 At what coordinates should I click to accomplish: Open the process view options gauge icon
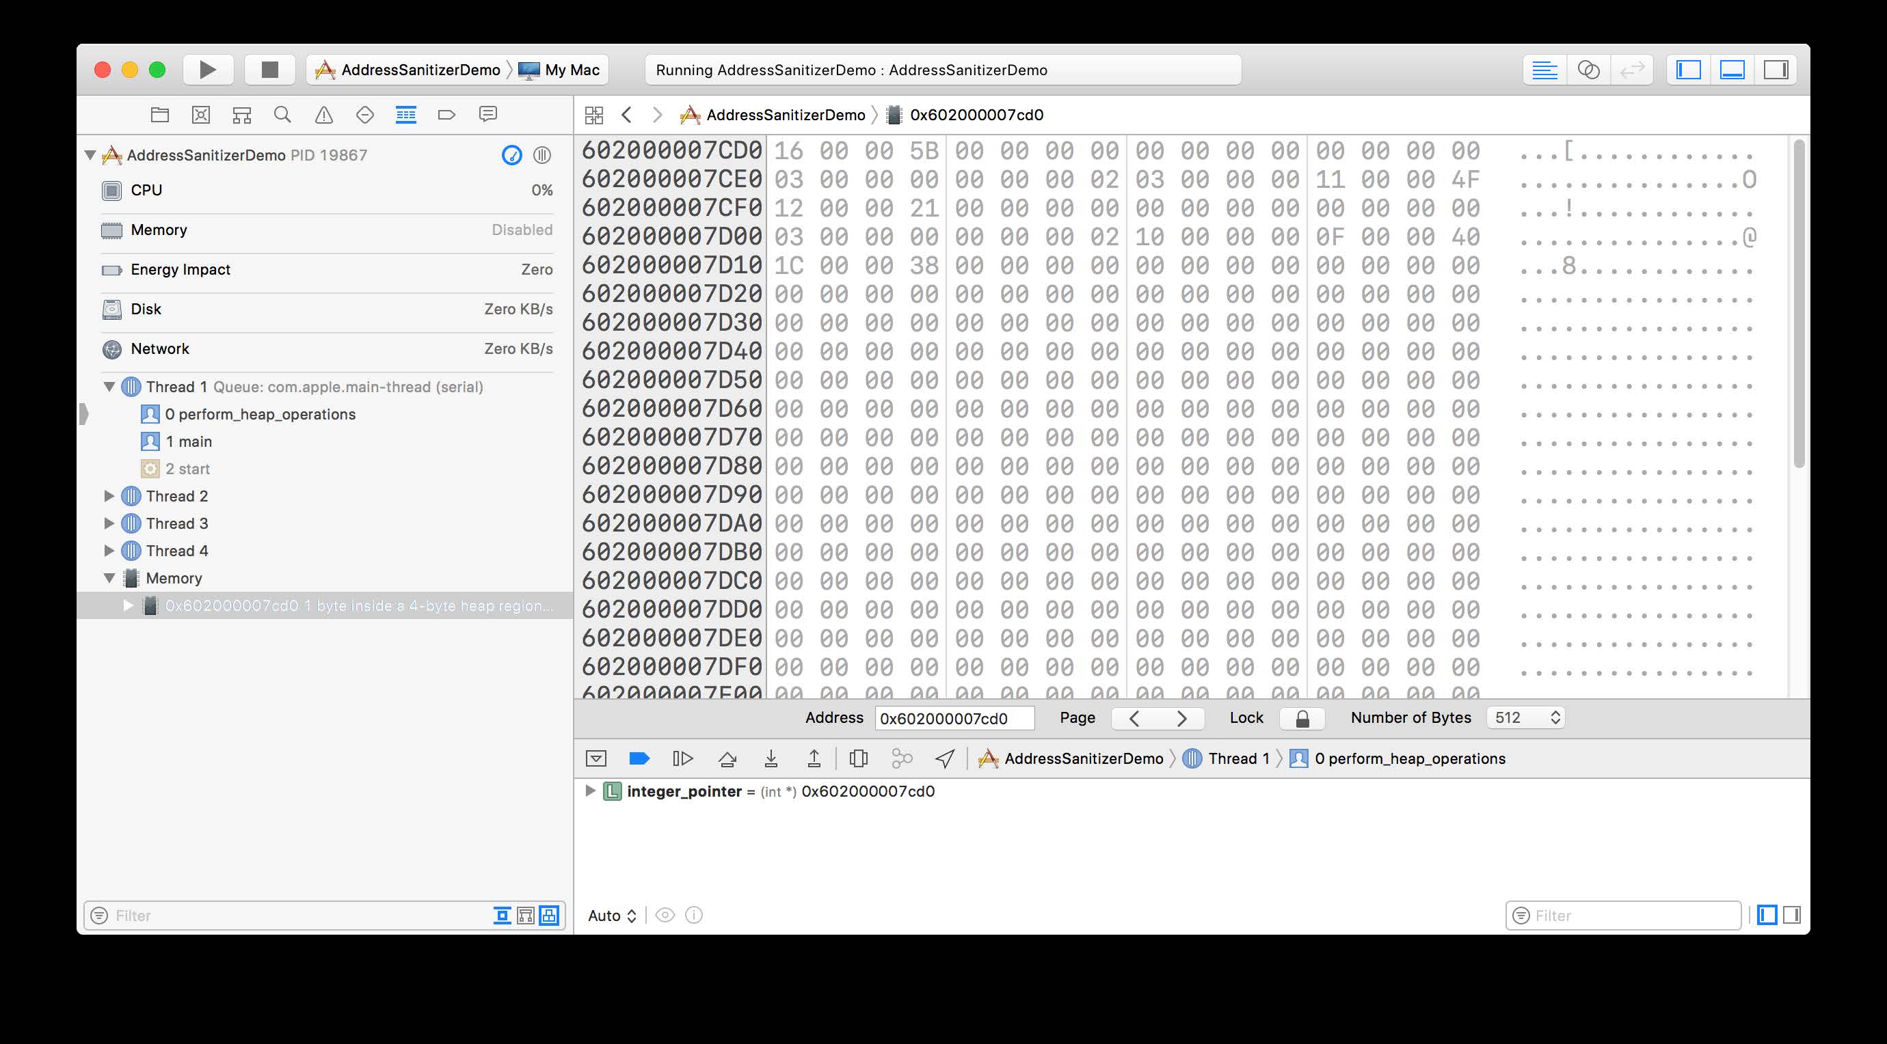[512, 155]
